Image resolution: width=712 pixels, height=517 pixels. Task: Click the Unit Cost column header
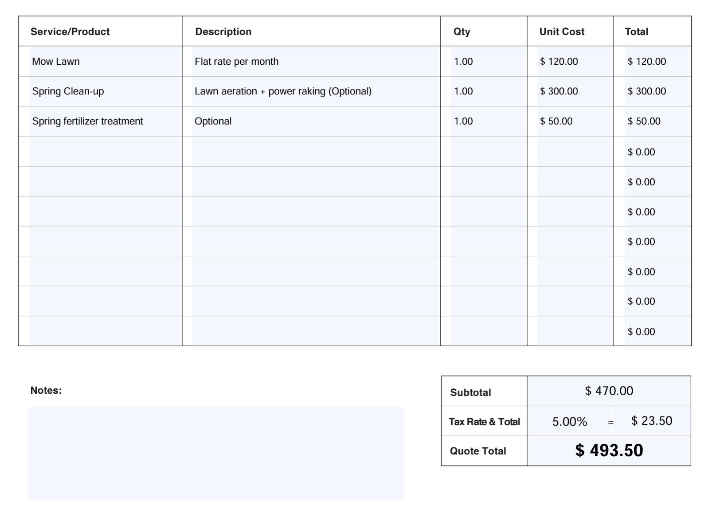pos(562,31)
